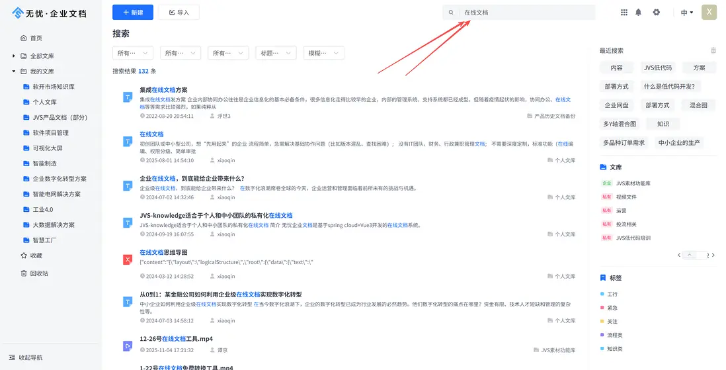Click the doc icon beside 从0到1 result
Viewport: 726px width, 370px height.
pos(128,302)
